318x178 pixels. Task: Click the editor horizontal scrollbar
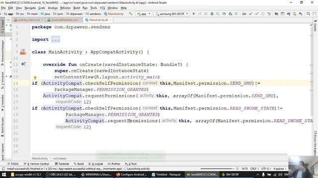159,155
